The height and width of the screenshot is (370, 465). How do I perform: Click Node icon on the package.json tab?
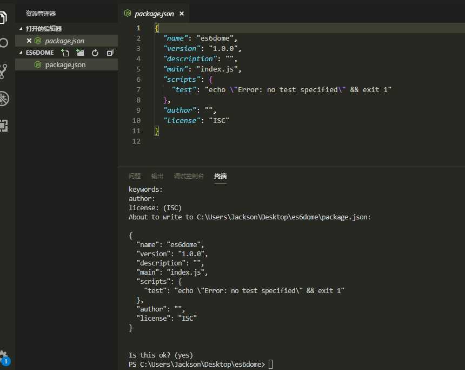click(128, 13)
